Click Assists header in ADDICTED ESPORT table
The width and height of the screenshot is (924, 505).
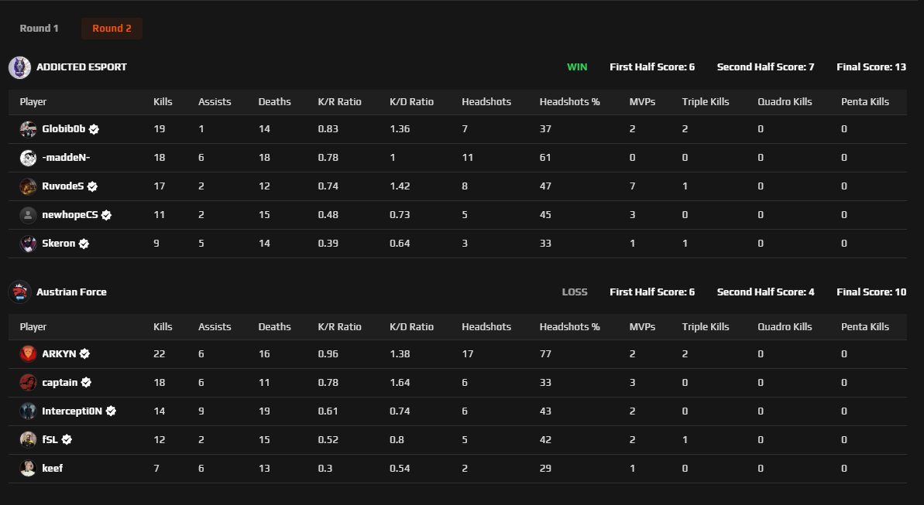215,102
